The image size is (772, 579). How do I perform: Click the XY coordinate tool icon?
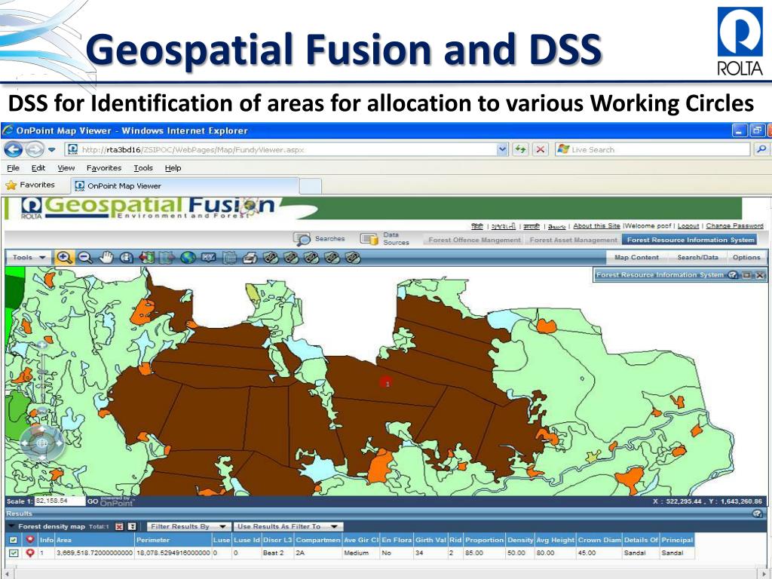click(x=209, y=258)
